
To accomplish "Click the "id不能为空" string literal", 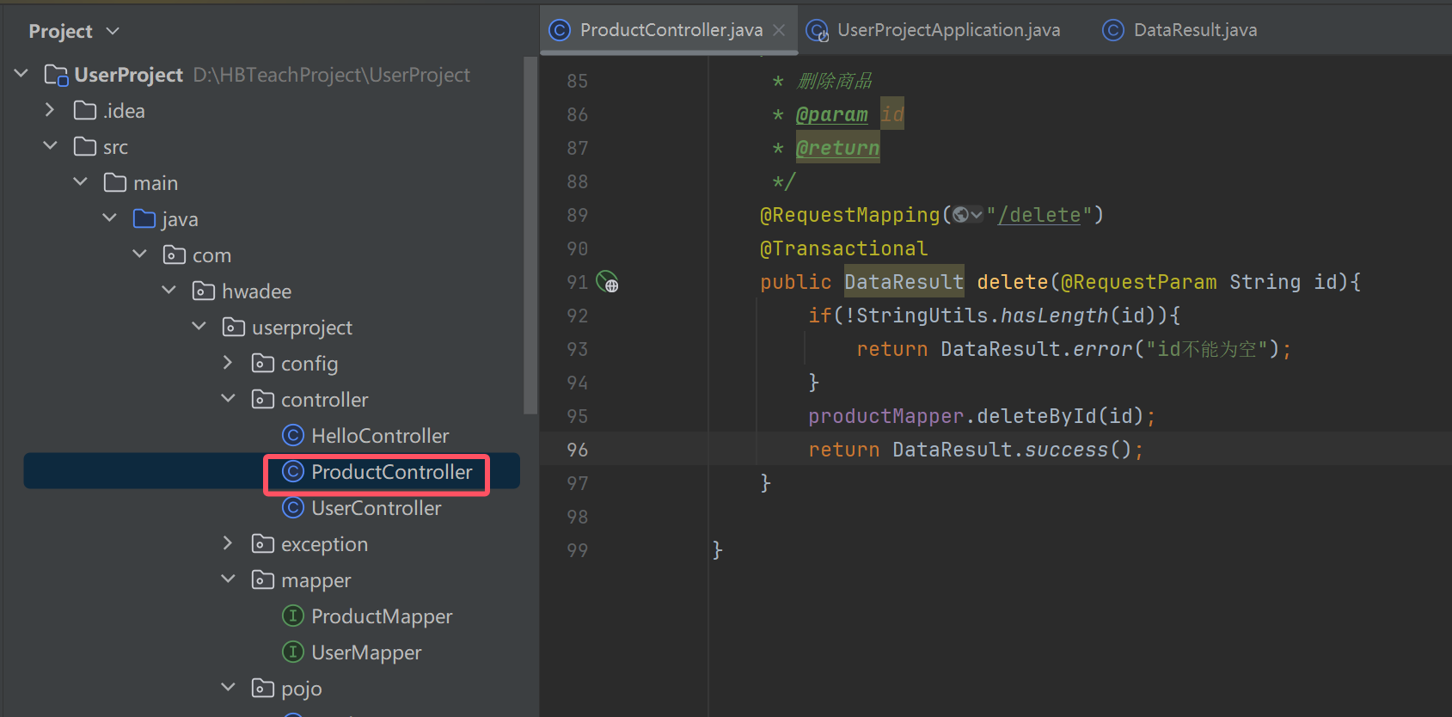I will point(1207,349).
